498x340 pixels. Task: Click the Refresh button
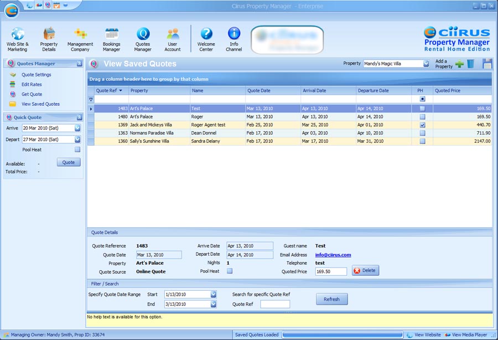[331, 299]
